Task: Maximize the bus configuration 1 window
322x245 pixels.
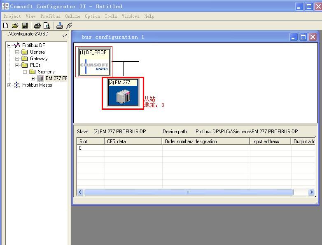Action: (303, 37)
